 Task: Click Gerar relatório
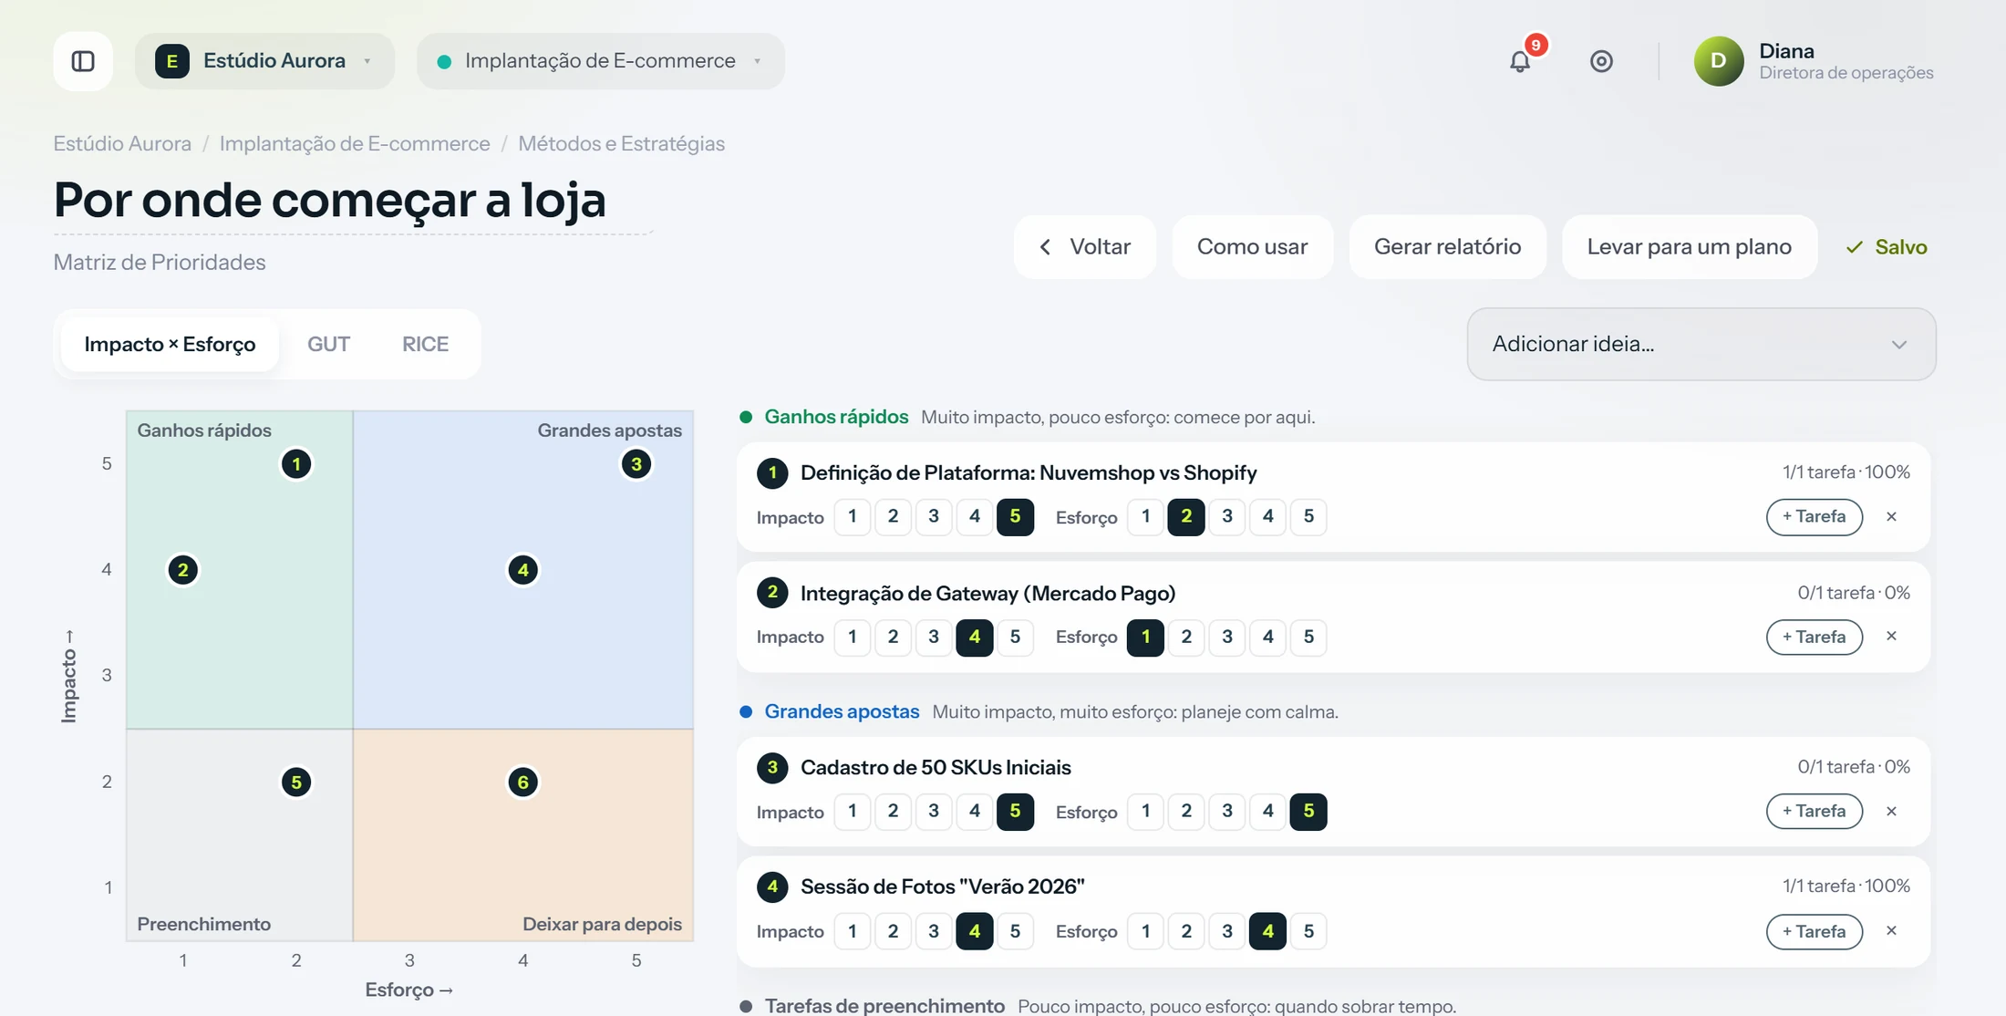tap(1448, 247)
